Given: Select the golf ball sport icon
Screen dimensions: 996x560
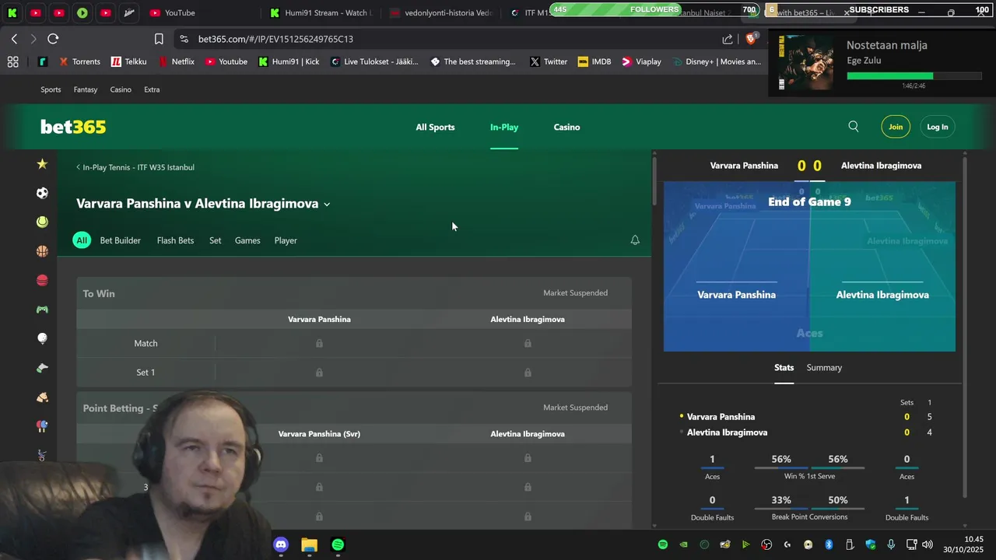Looking at the screenshot, I should [42, 338].
